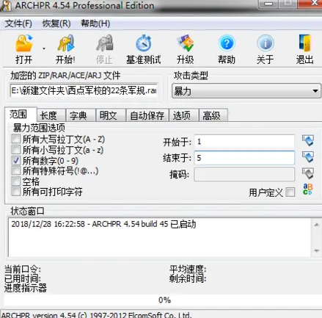Switch to the 明文 tab
Screen dimensions: 322x318
tap(111, 115)
